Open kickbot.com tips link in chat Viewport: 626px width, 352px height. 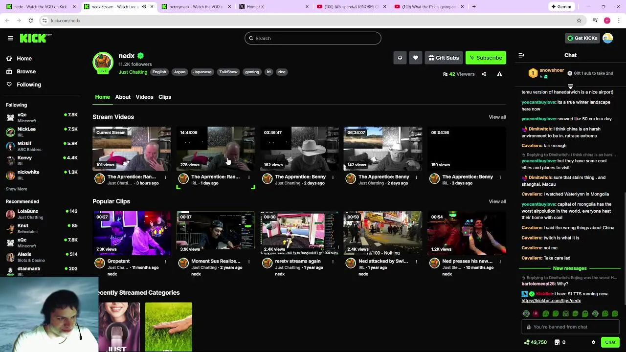[x=551, y=301]
